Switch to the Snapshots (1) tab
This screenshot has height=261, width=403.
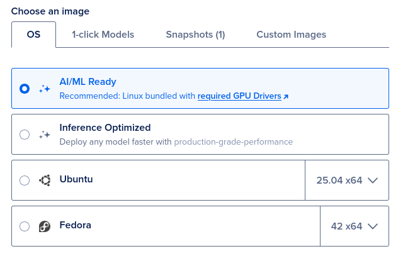pos(195,35)
